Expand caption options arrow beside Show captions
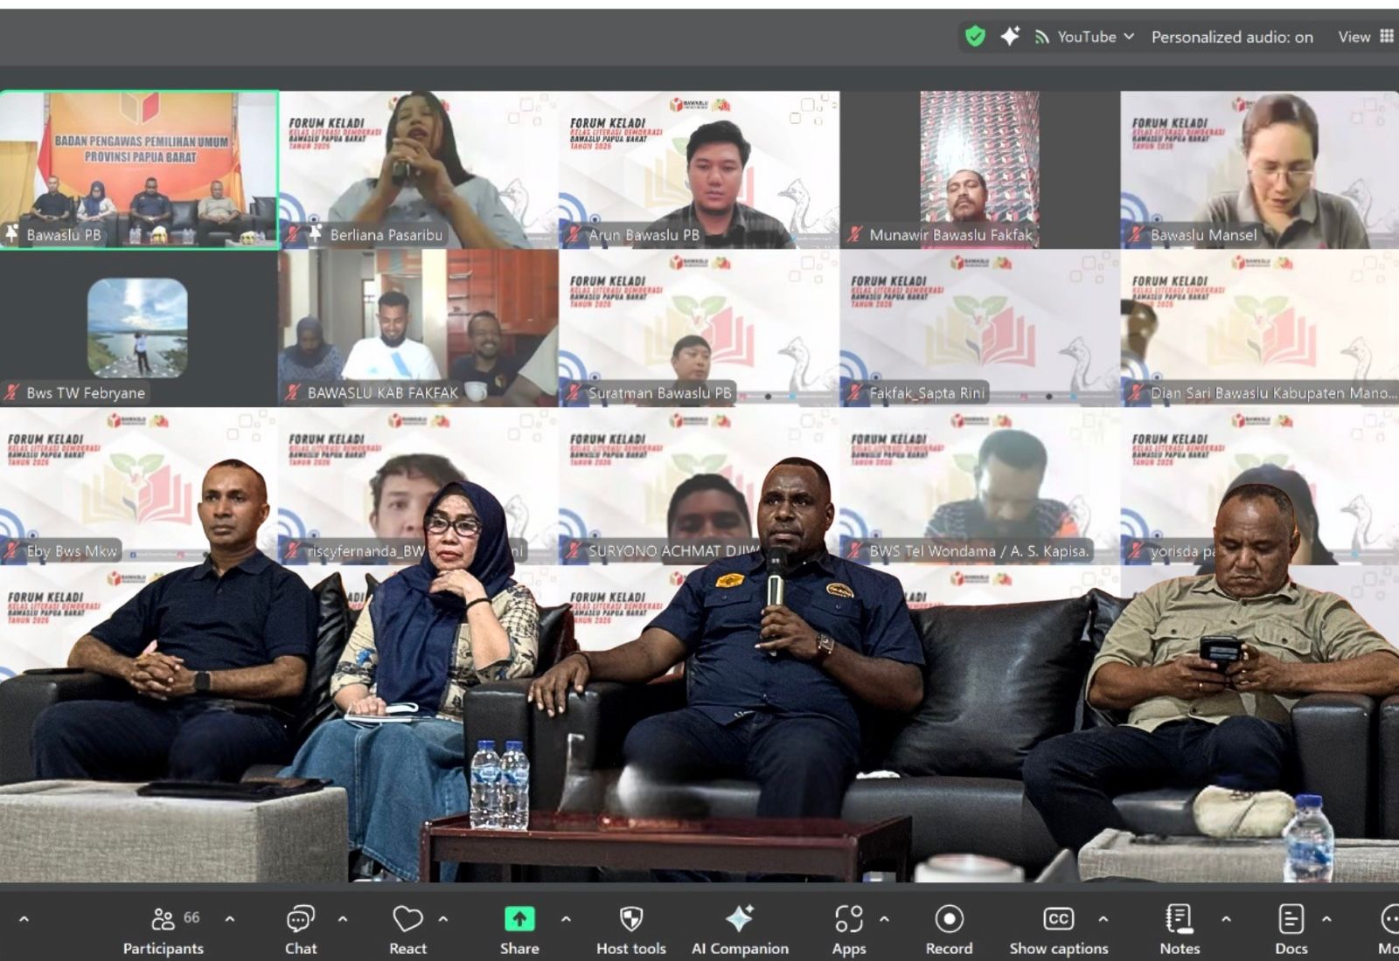The height and width of the screenshot is (961, 1399). tap(1103, 919)
